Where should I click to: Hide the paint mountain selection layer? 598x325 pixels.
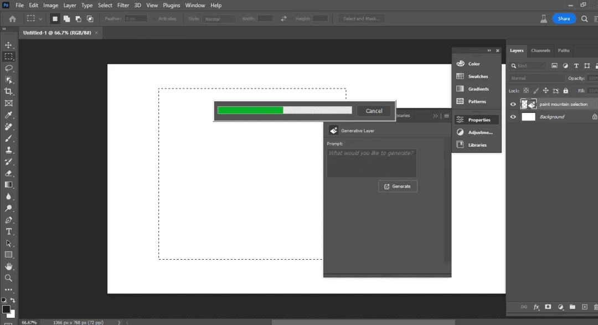tap(513, 104)
